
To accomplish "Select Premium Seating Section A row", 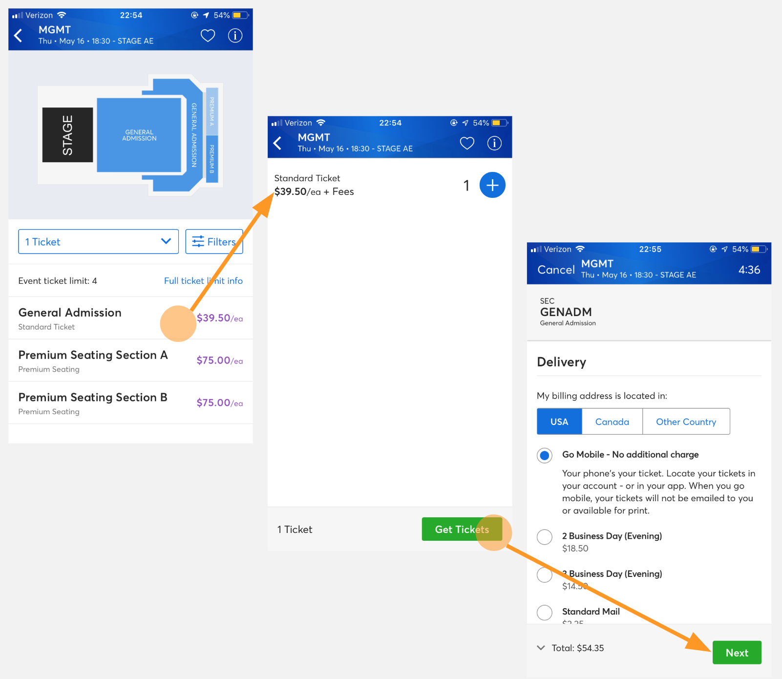I will pyautogui.click(x=130, y=361).
